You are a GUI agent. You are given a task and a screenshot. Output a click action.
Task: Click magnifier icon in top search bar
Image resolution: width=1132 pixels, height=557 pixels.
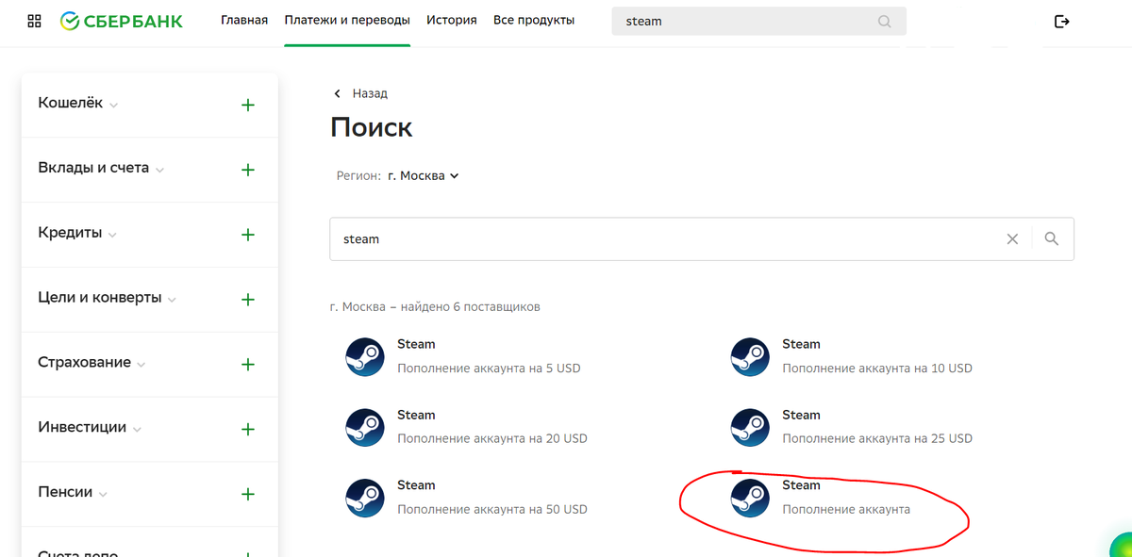884,21
